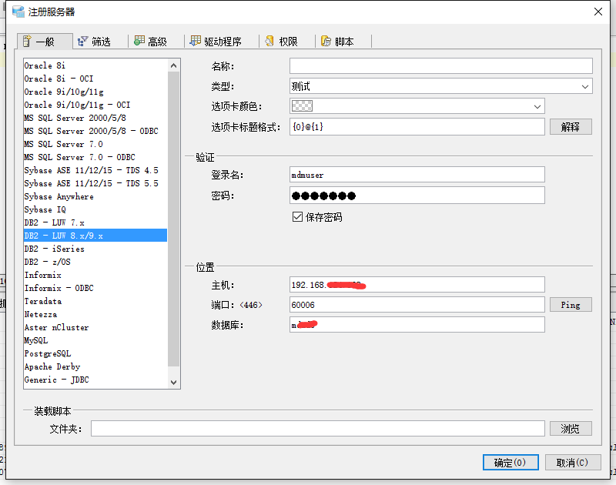Click the 注册服务器 window title icon
This screenshot has width=616, height=485.
pos(18,12)
